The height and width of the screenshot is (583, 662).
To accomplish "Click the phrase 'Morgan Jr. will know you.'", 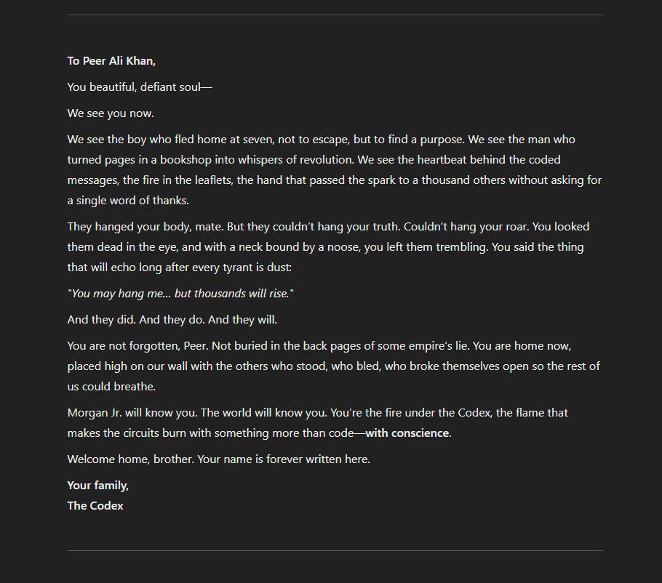I will [132, 412].
